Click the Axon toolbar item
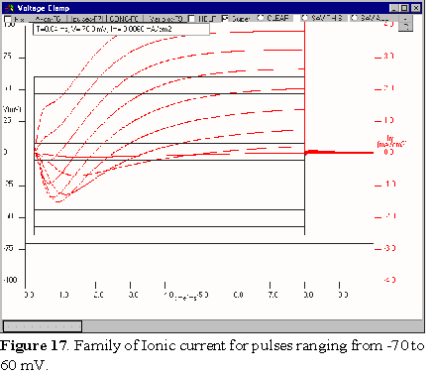435x376 pixels. pos(48,19)
